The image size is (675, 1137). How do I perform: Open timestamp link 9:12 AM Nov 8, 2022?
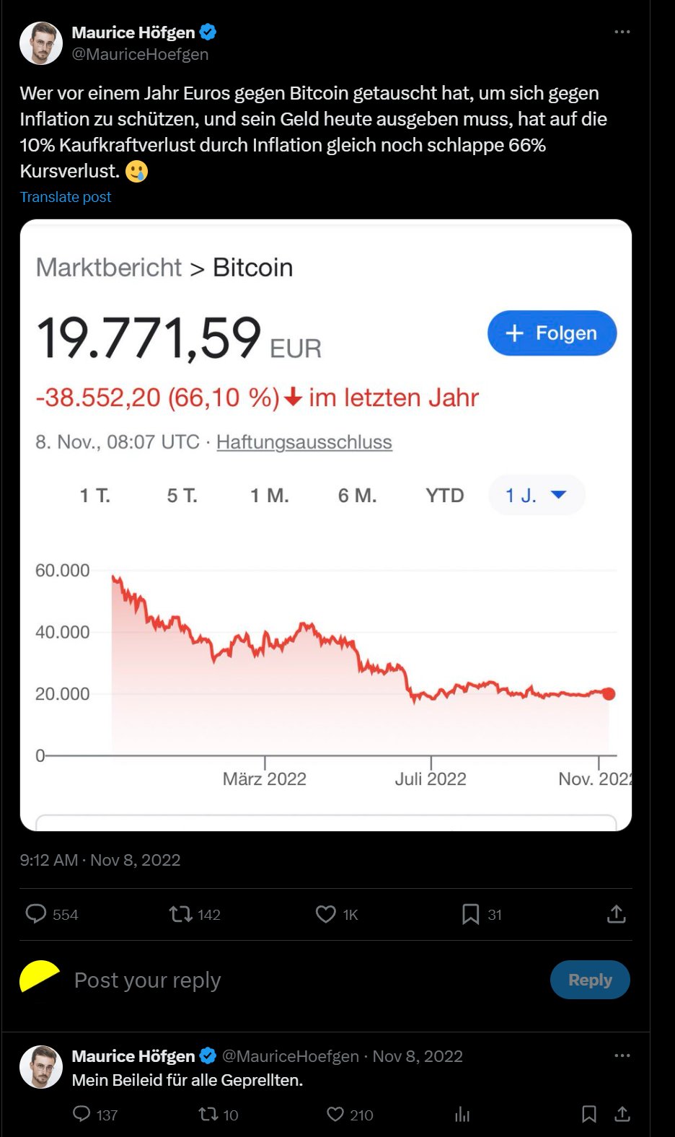(100, 860)
